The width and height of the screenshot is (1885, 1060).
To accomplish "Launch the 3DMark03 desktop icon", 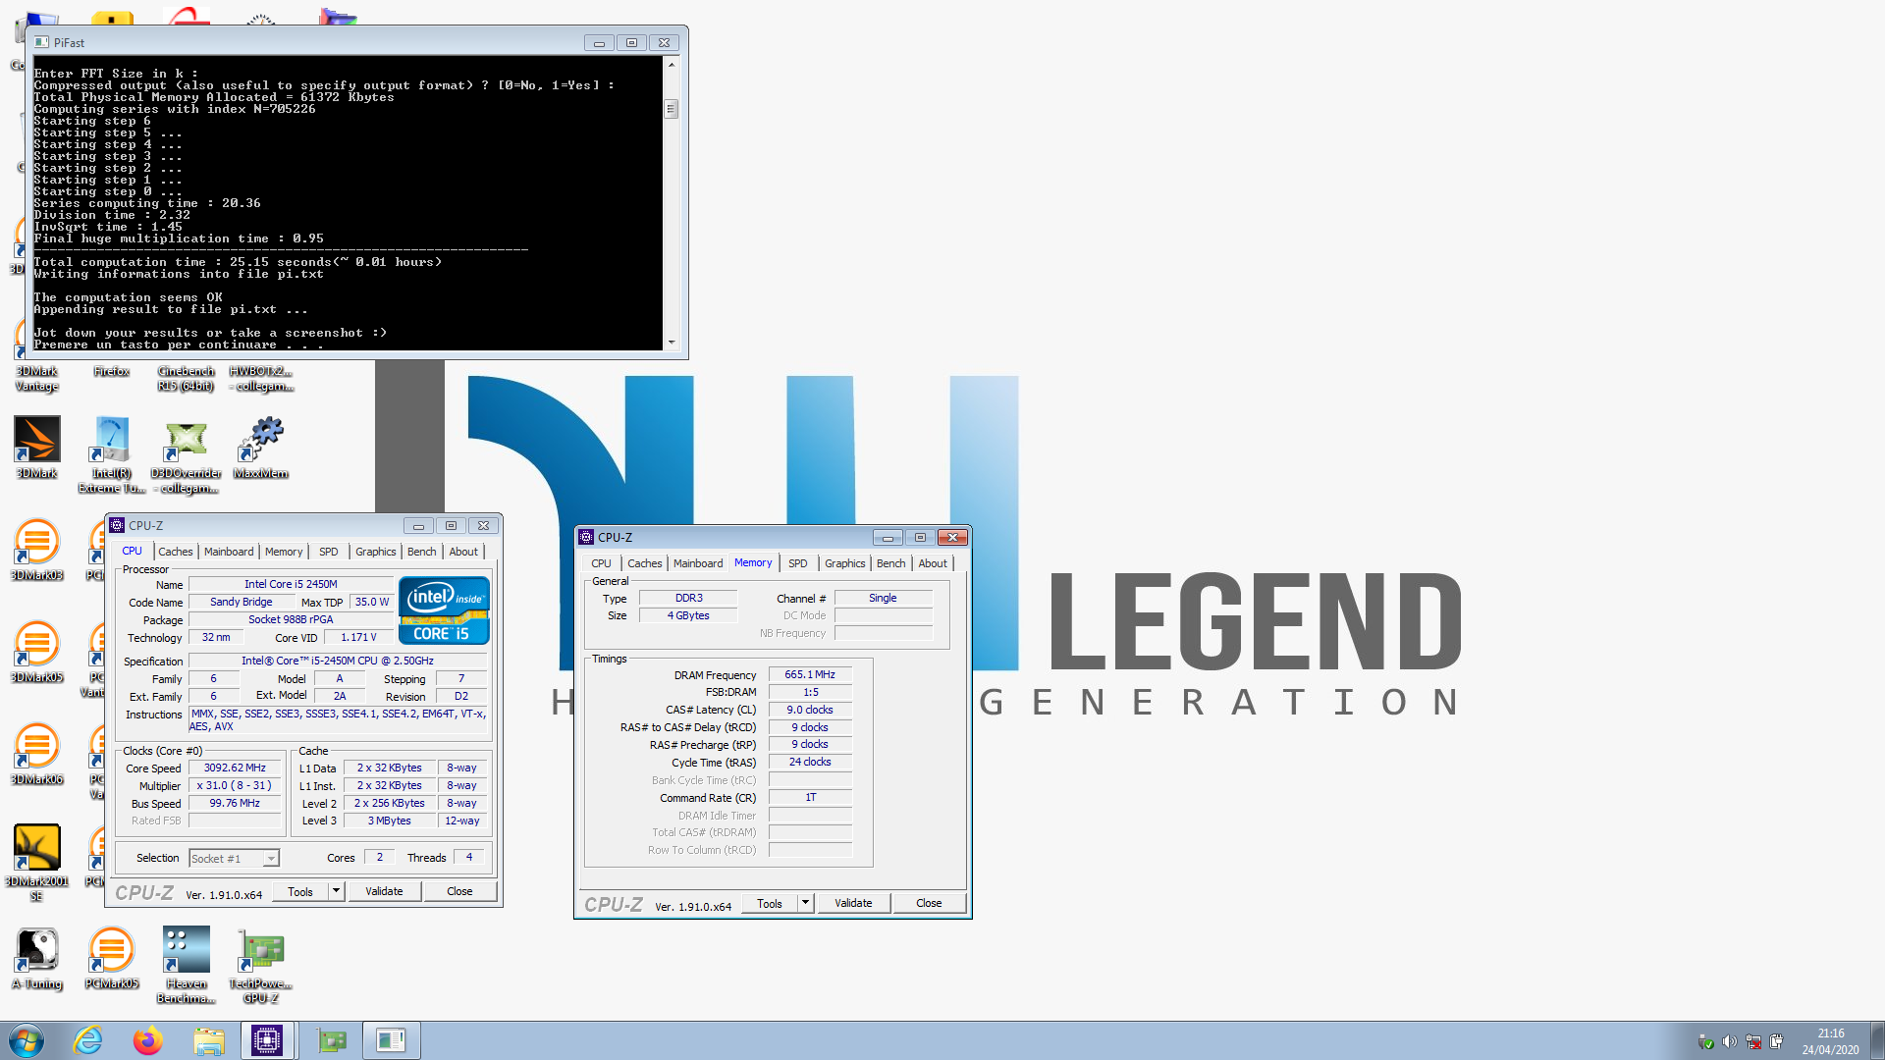I will click(37, 549).
